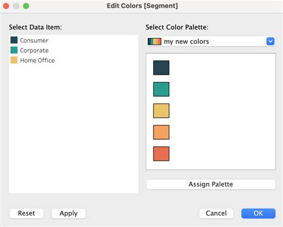Viewport: 283px width, 227px height.
Task: Click the Home Office yellow swatch icon
Action: tap(14, 60)
